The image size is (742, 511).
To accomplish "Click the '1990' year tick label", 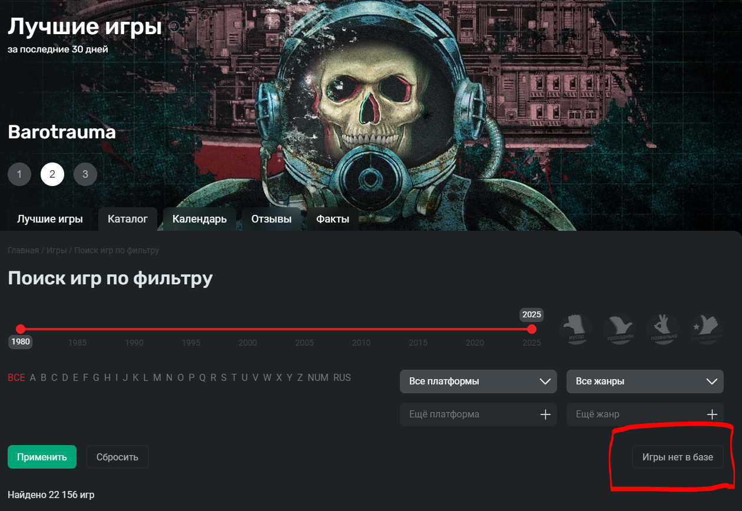I will click(134, 343).
